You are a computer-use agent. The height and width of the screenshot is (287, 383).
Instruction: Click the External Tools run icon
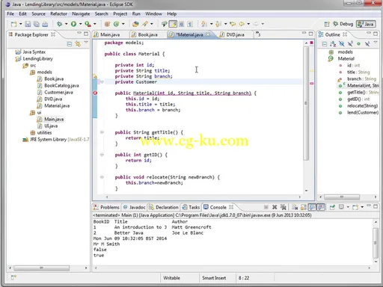click(88, 24)
